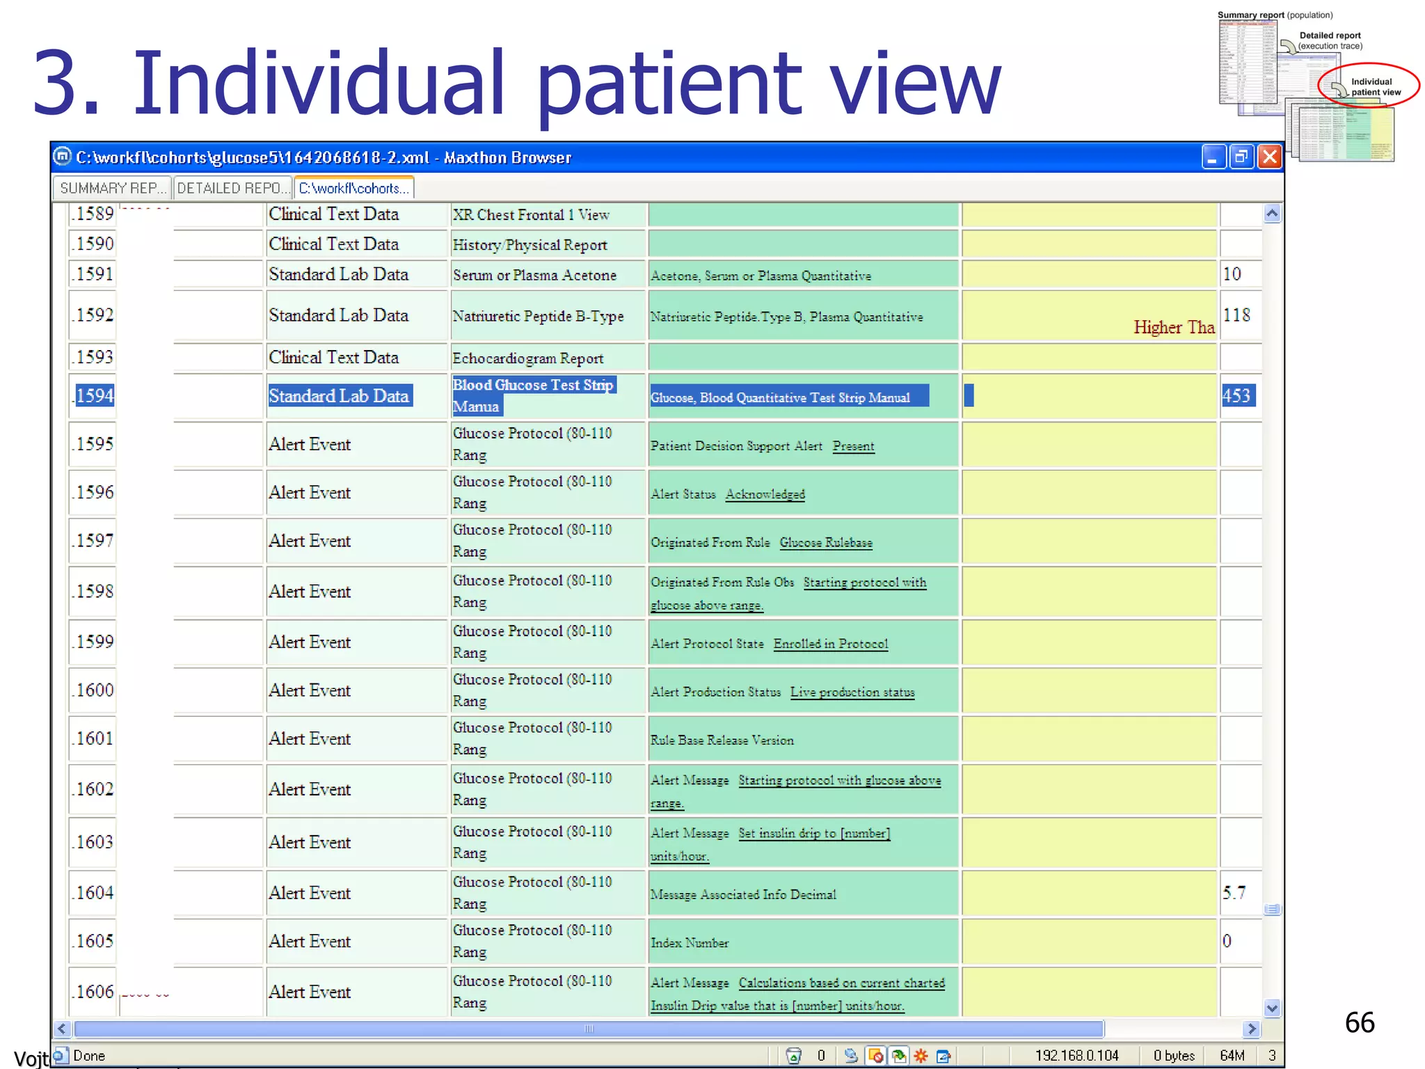This screenshot has width=1425, height=1069.
Task: Switch to the SUMMARY REP... tab
Action: pyautogui.click(x=112, y=188)
